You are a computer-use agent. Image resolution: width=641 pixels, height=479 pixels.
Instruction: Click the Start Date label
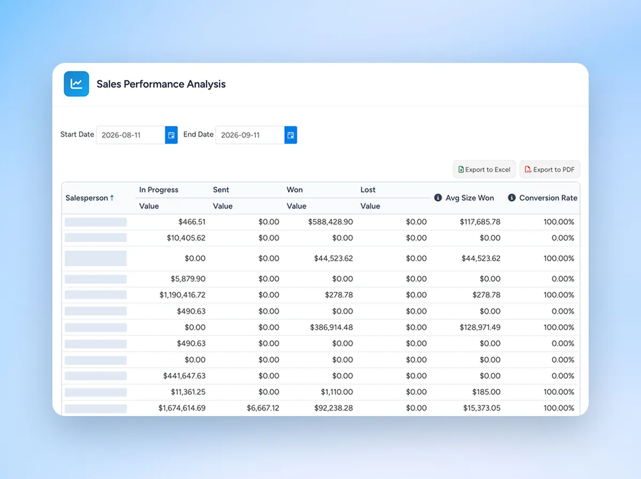click(x=77, y=134)
